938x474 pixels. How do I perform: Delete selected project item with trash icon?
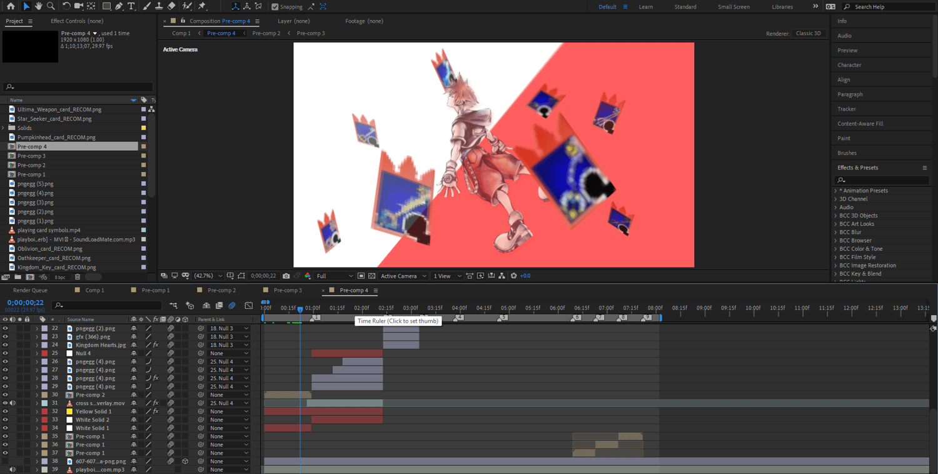point(78,276)
